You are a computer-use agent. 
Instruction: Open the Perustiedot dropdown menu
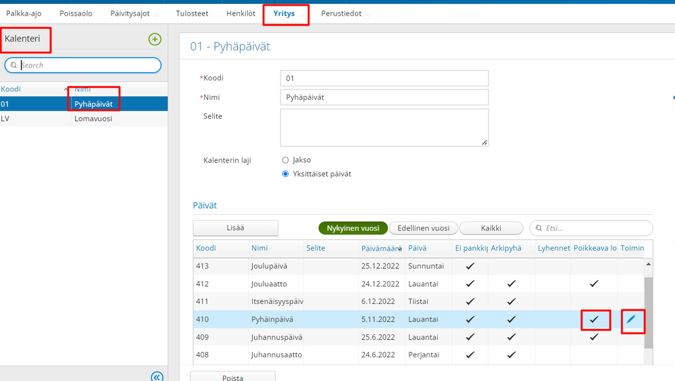(345, 14)
